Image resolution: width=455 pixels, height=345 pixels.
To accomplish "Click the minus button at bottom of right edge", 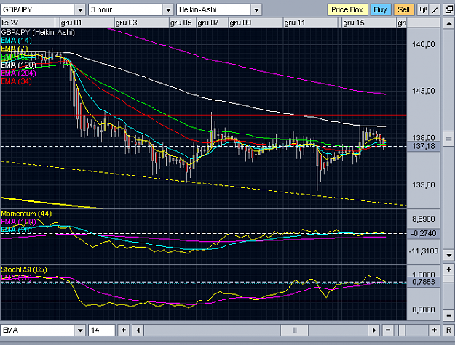I will [x=448, y=315].
